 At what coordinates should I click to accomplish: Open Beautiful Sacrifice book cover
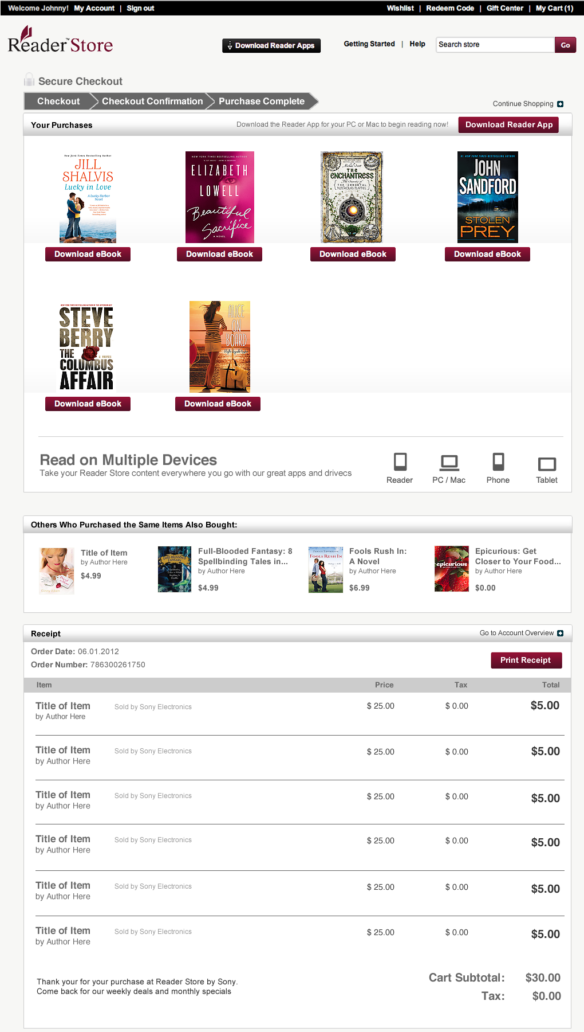(x=220, y=197)
